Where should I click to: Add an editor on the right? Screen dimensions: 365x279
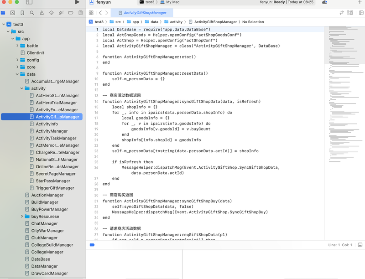[361, 13]
